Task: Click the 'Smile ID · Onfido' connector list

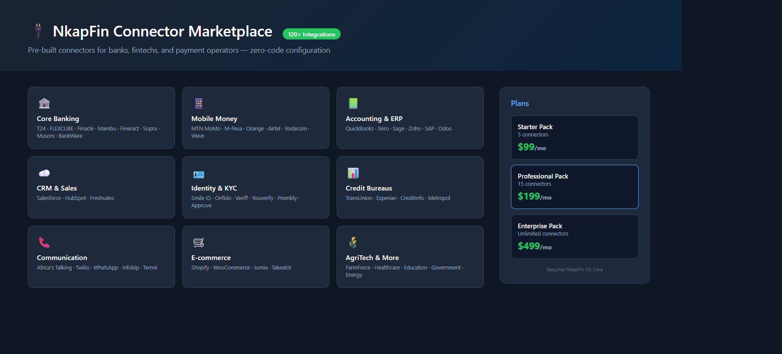Action: [245, 202]
